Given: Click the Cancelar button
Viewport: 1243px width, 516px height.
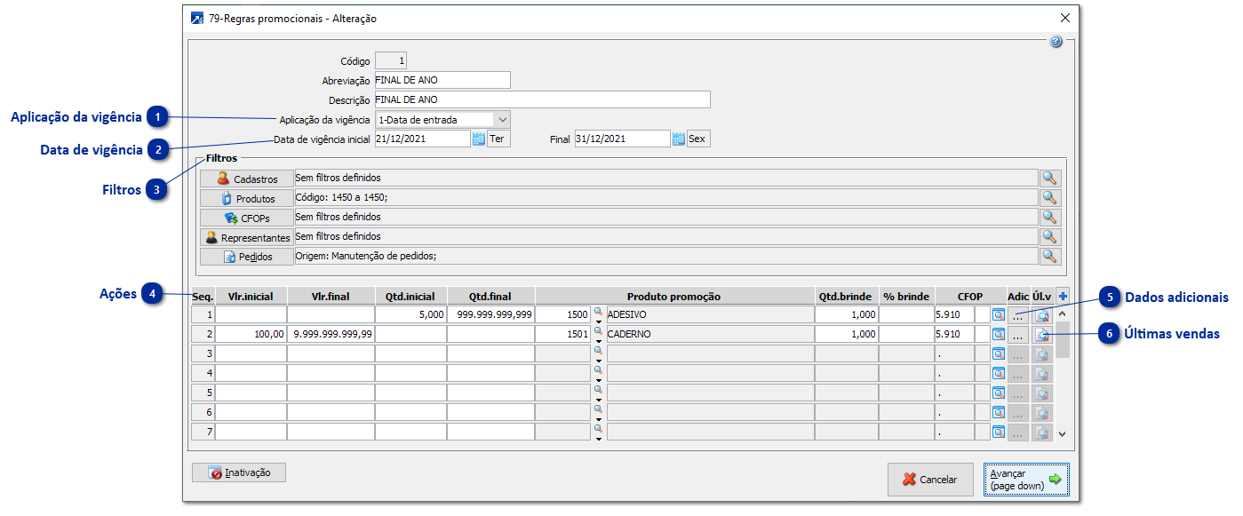Looking at the screenshot, I should 929,480.
